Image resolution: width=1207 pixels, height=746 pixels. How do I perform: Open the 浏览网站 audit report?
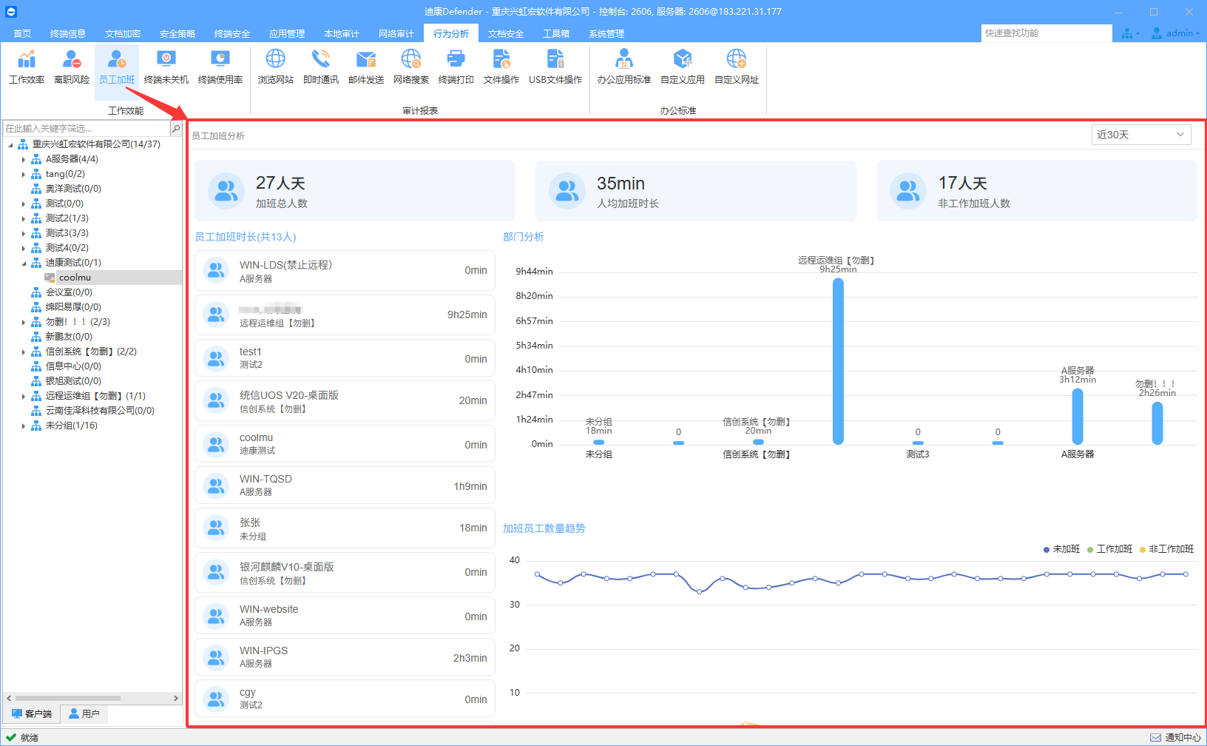[x=276, y=67]
